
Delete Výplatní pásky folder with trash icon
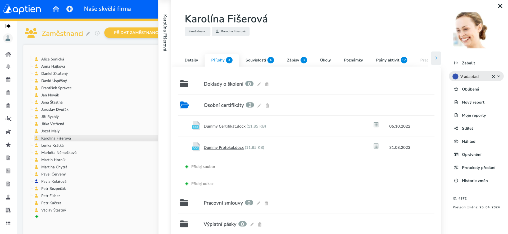[x=260, y=224]
